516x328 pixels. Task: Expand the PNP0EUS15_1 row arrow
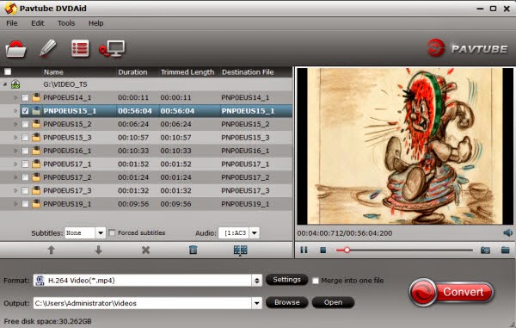click(15, 111)
